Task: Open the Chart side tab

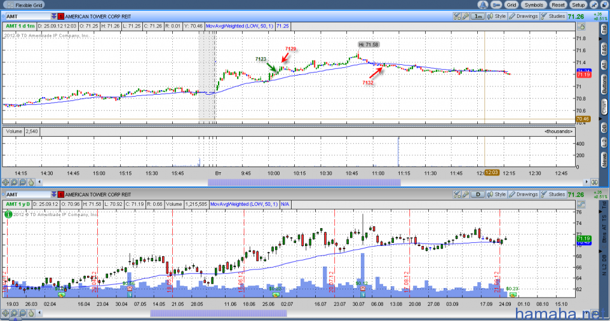Action: (x=604, y=107)
